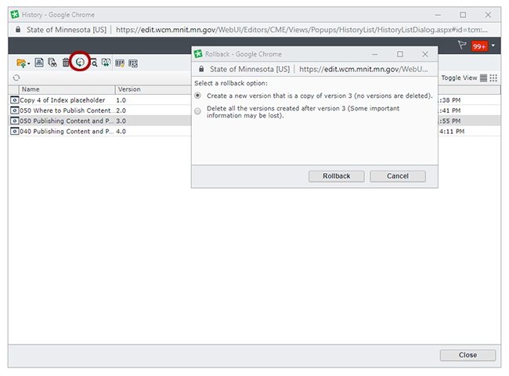This screenshot has height=376, width=509.
Task: Open dropdown arrow beside the 99+ badge
Action: 493,46
